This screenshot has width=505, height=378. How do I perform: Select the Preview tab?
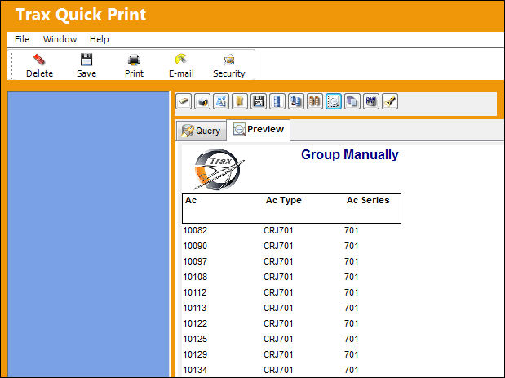click(x=259, y=130)
